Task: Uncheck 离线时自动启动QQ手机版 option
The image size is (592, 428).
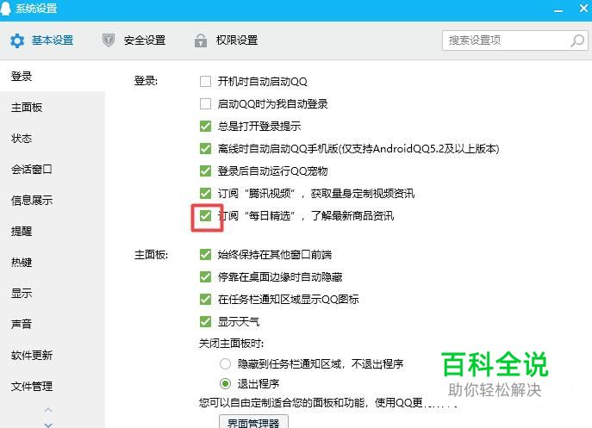Action: tap(205, 148)
